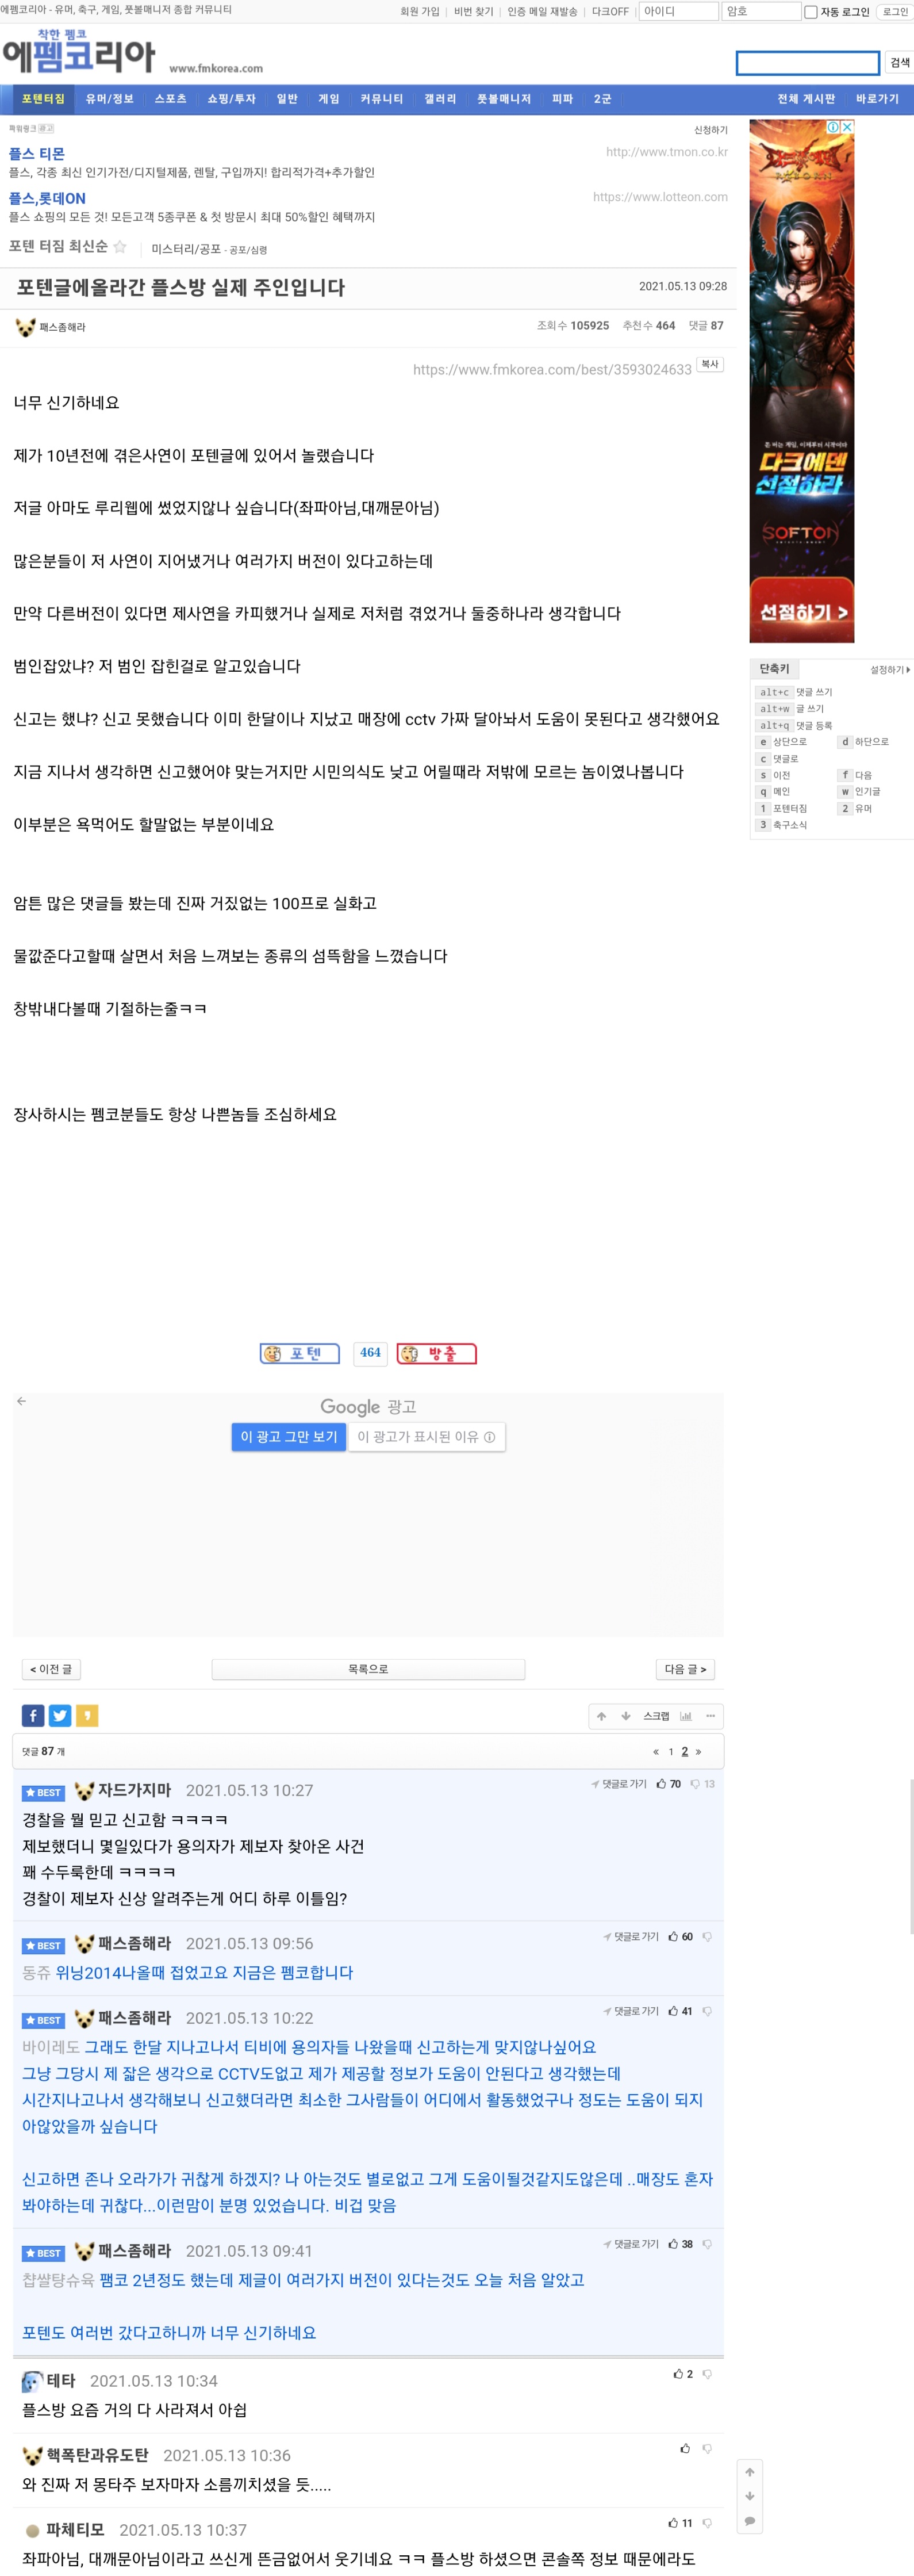This screenshot has height=2576, width=914.
Task: Upvote the 자드가지마 best comment
Action: pyautogui.click(x=669, y=1784)
